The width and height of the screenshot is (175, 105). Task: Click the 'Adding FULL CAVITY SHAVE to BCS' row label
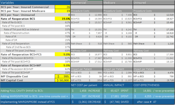[22, 91]
